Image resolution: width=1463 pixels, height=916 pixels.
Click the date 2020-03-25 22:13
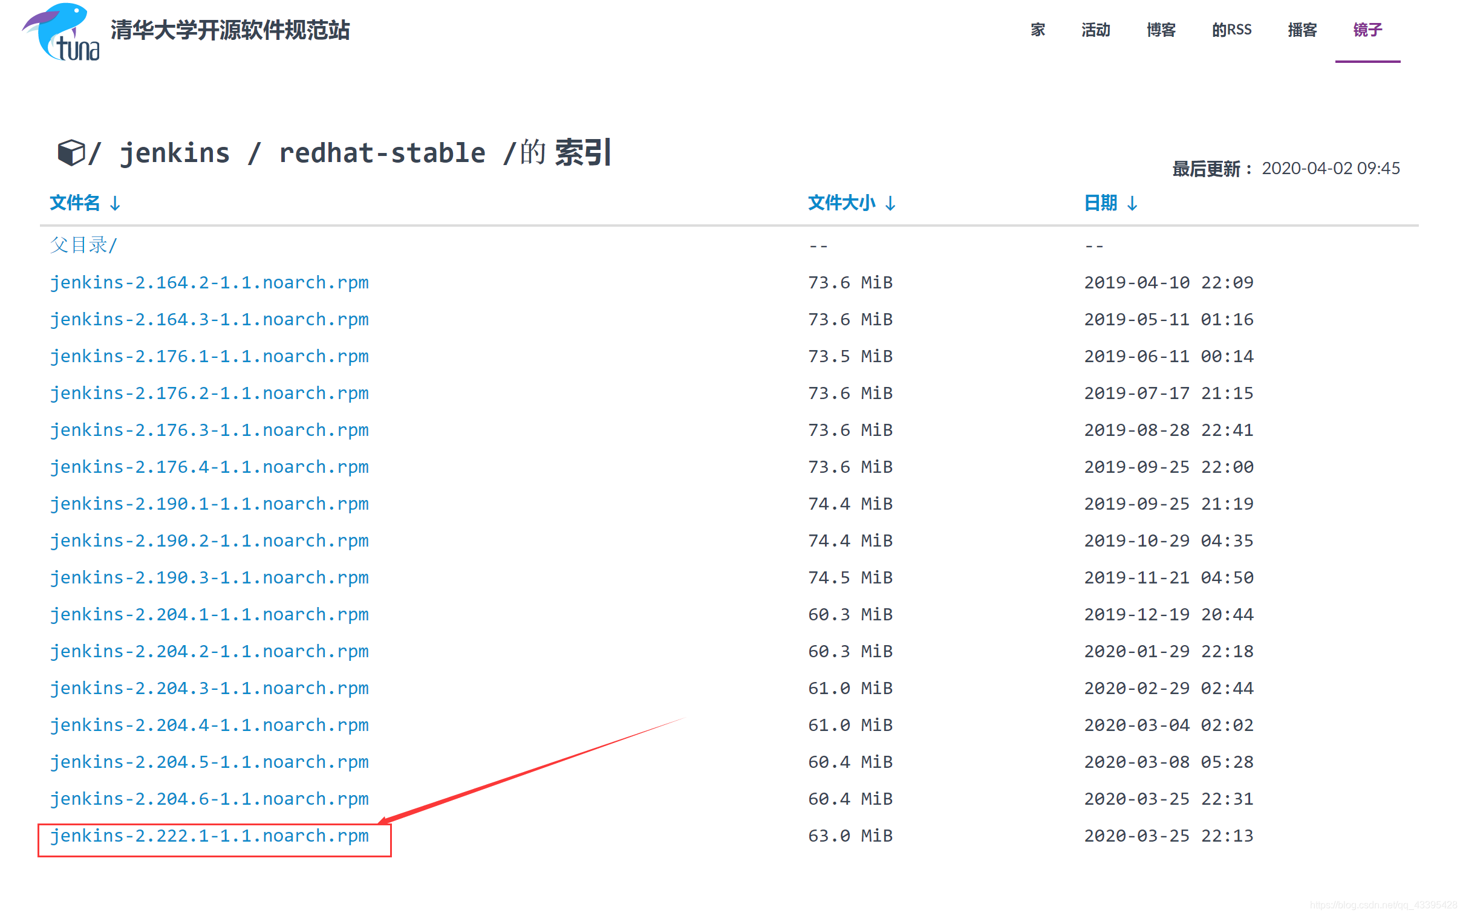(x=1168, y=836)
